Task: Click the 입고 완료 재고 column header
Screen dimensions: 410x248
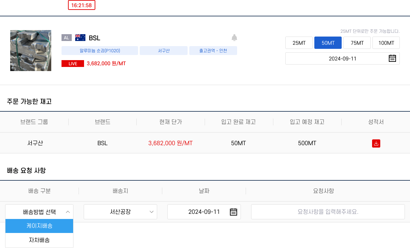Action: (x=238, y=122)
